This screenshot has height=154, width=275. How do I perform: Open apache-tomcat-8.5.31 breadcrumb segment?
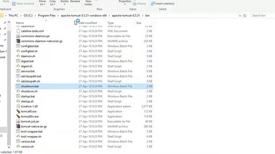click(x=126, y=15)
